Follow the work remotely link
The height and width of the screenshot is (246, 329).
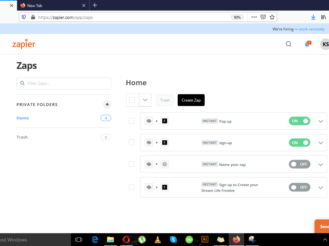312,29
